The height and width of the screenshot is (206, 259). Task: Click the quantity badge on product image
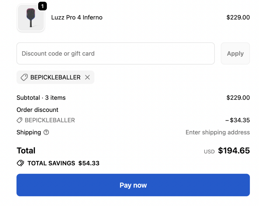point(42,6)
